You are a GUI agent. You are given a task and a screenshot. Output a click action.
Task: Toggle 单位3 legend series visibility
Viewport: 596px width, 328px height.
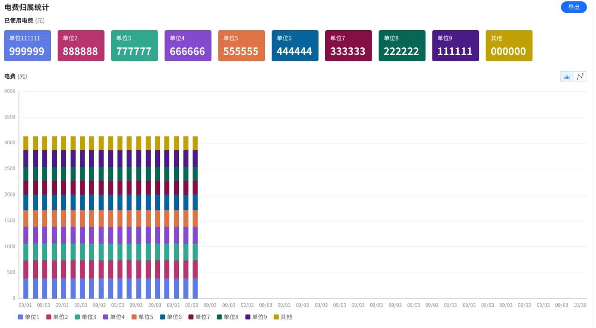[x=86, y=317]
